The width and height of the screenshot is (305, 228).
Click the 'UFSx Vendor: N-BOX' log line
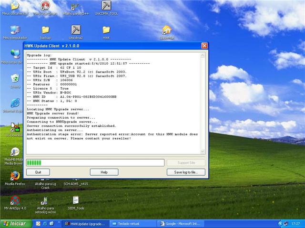pyautogui.click(x=49, y=93)
